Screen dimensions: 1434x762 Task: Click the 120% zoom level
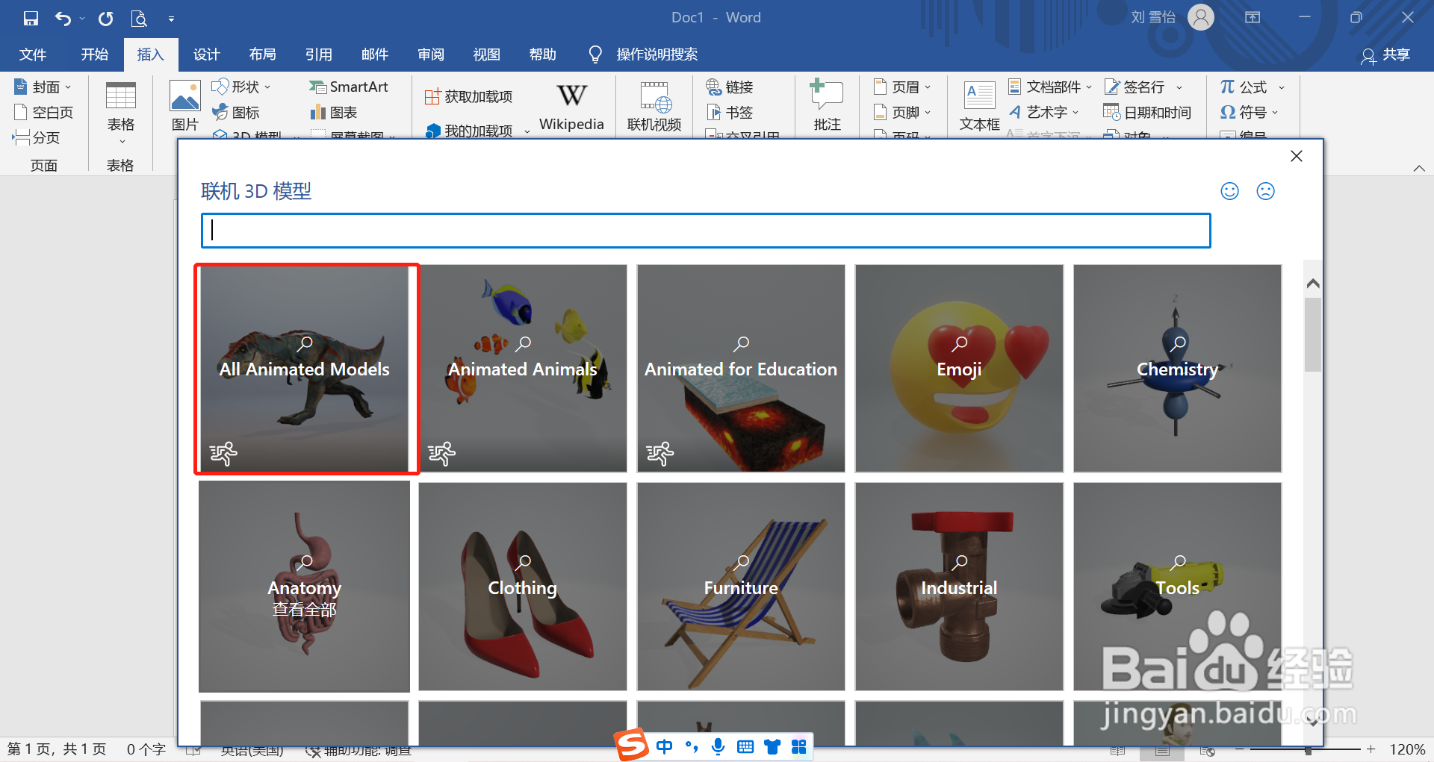pos(1407,749)
